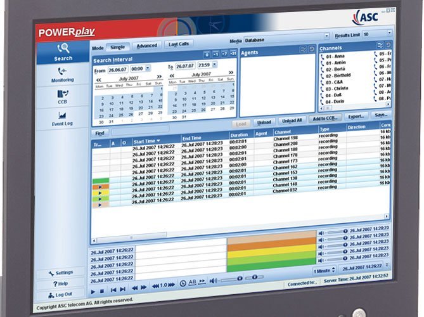This screenshot has height=317, width=424.
Task: Click the Unload button
Action: tap(264, 122)
